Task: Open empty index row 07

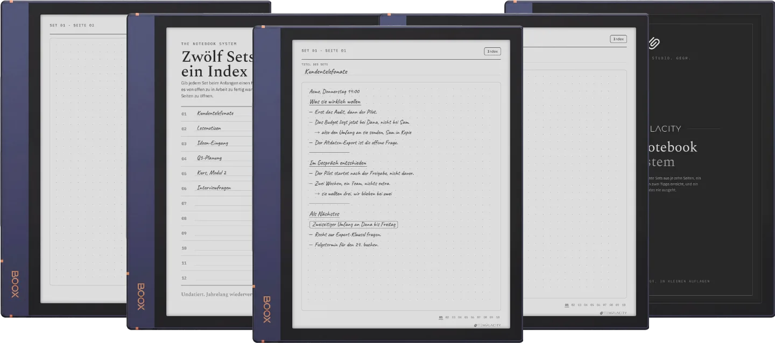Action: pos(217,203)
